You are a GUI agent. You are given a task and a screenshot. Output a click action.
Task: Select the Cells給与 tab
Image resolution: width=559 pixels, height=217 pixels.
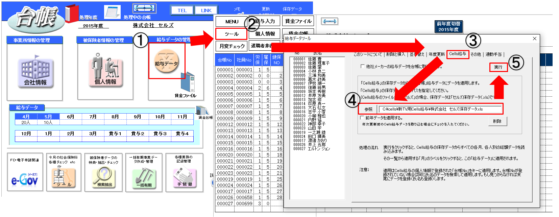coord(458,54)
